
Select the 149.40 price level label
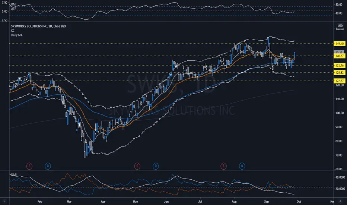coord(340,44)
